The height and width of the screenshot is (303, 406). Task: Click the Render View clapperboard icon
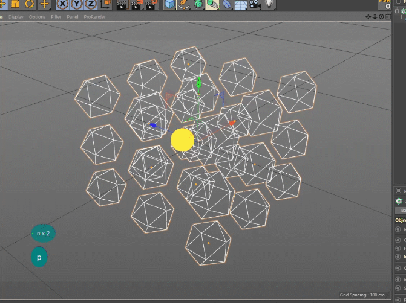tap(122, 4)
